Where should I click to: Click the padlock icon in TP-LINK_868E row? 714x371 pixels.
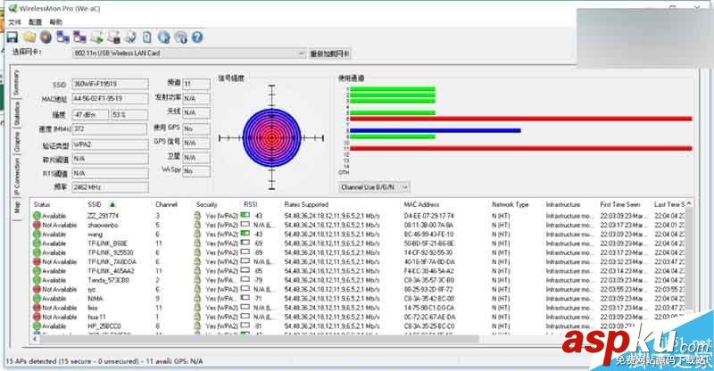197,243
